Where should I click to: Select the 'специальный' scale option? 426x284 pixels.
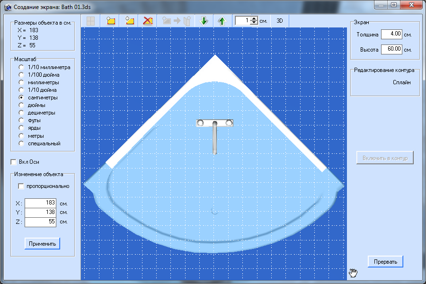tap(21, 143)
